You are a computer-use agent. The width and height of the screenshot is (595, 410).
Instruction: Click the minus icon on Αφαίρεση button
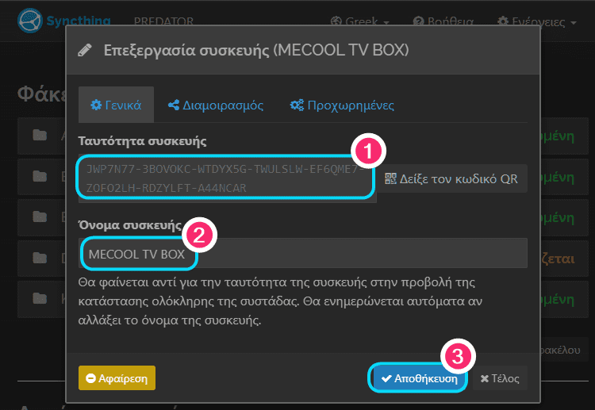point(90,378)
